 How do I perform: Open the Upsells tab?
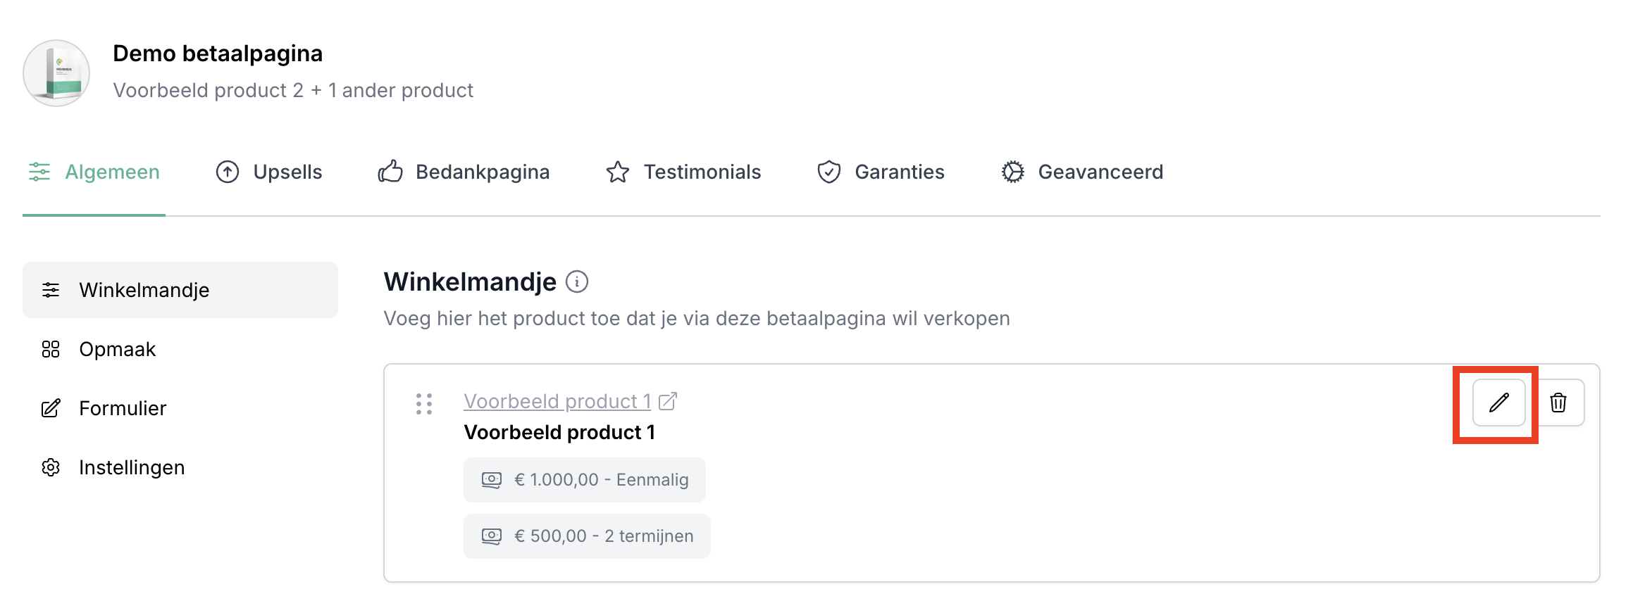[269, 172]
